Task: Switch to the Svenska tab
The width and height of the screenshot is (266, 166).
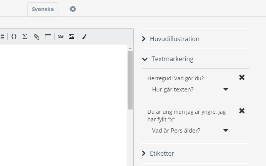Action: tap(43, 9)
